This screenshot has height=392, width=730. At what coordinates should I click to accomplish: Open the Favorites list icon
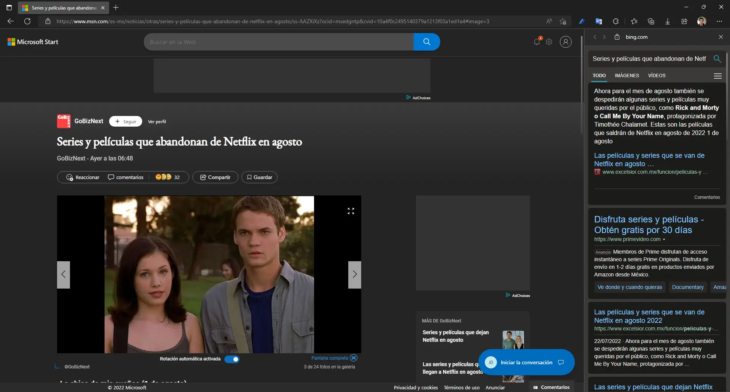tap(634, 21)
